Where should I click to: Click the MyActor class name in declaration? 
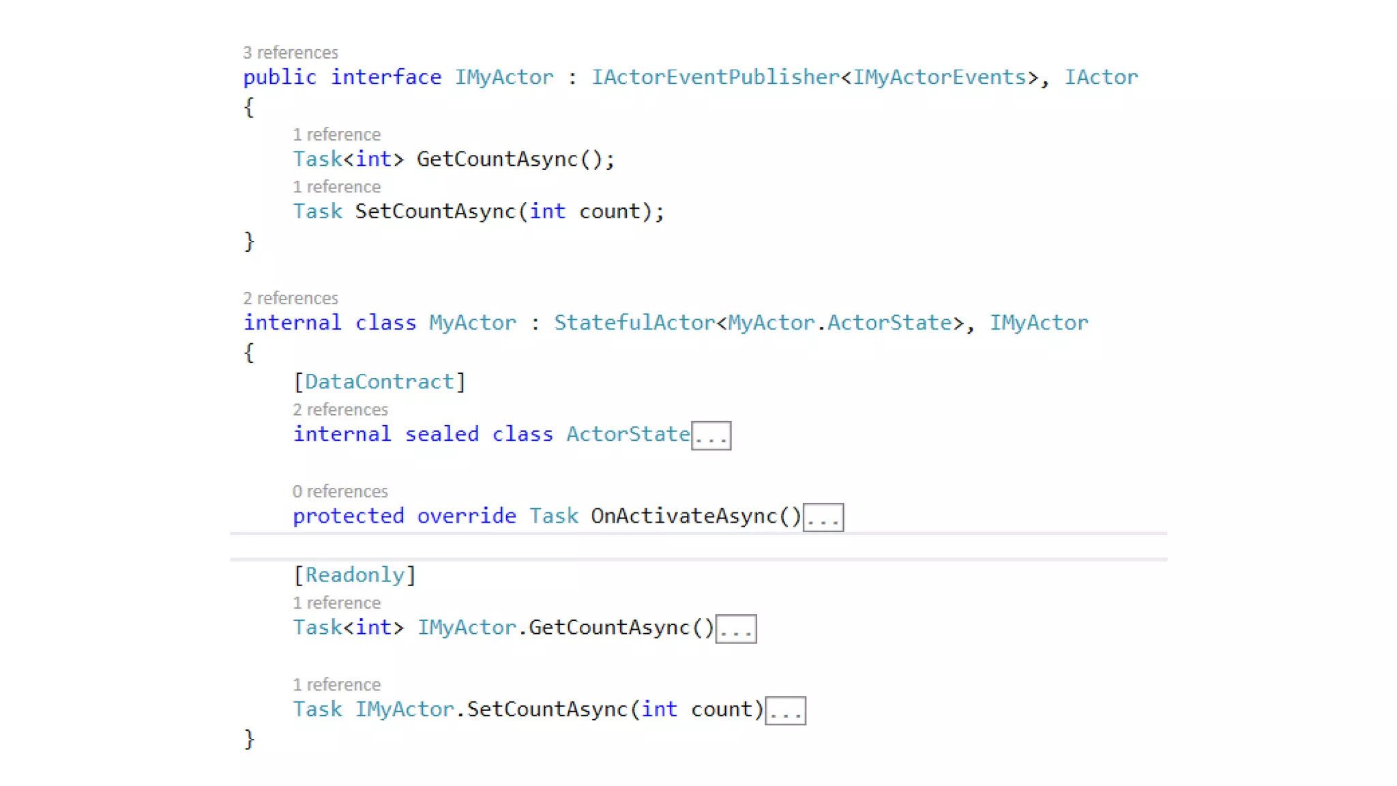(x=472, y=323)
